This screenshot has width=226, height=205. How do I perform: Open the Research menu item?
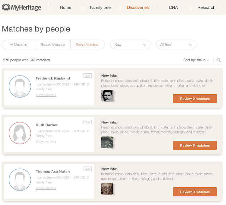207,7
